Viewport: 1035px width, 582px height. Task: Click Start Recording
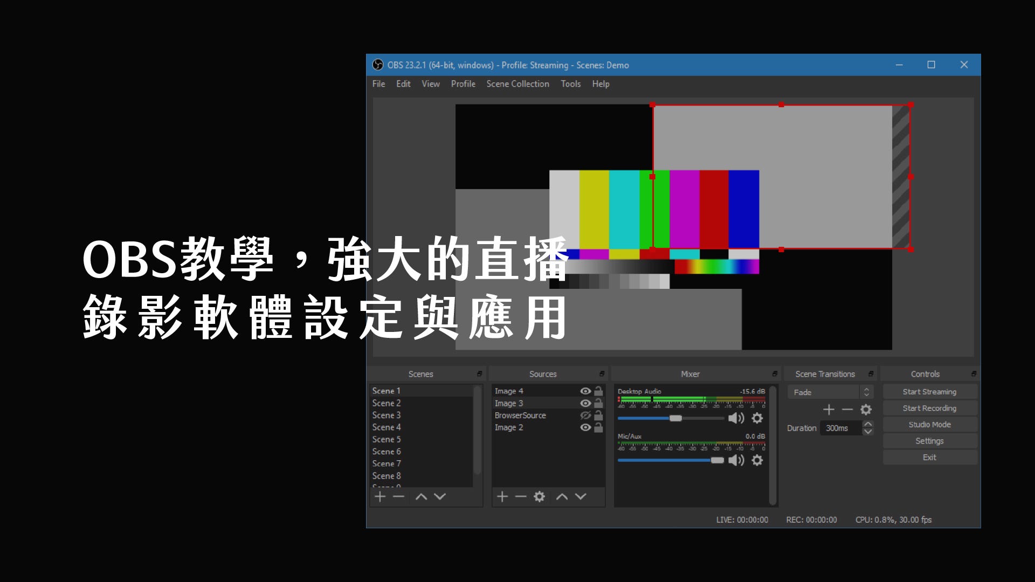tap(930, 408)
